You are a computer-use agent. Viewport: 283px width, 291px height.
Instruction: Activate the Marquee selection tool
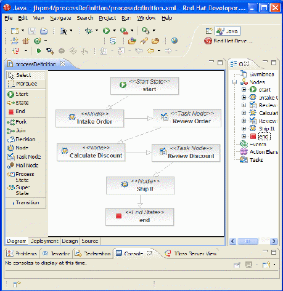(22, 84)
